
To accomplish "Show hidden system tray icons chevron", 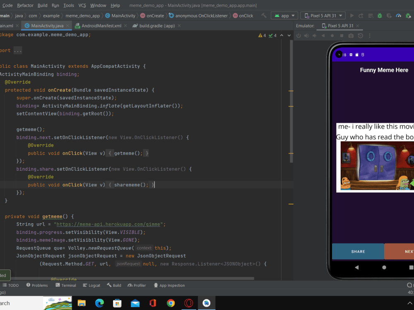I will [x=409, y=303].
